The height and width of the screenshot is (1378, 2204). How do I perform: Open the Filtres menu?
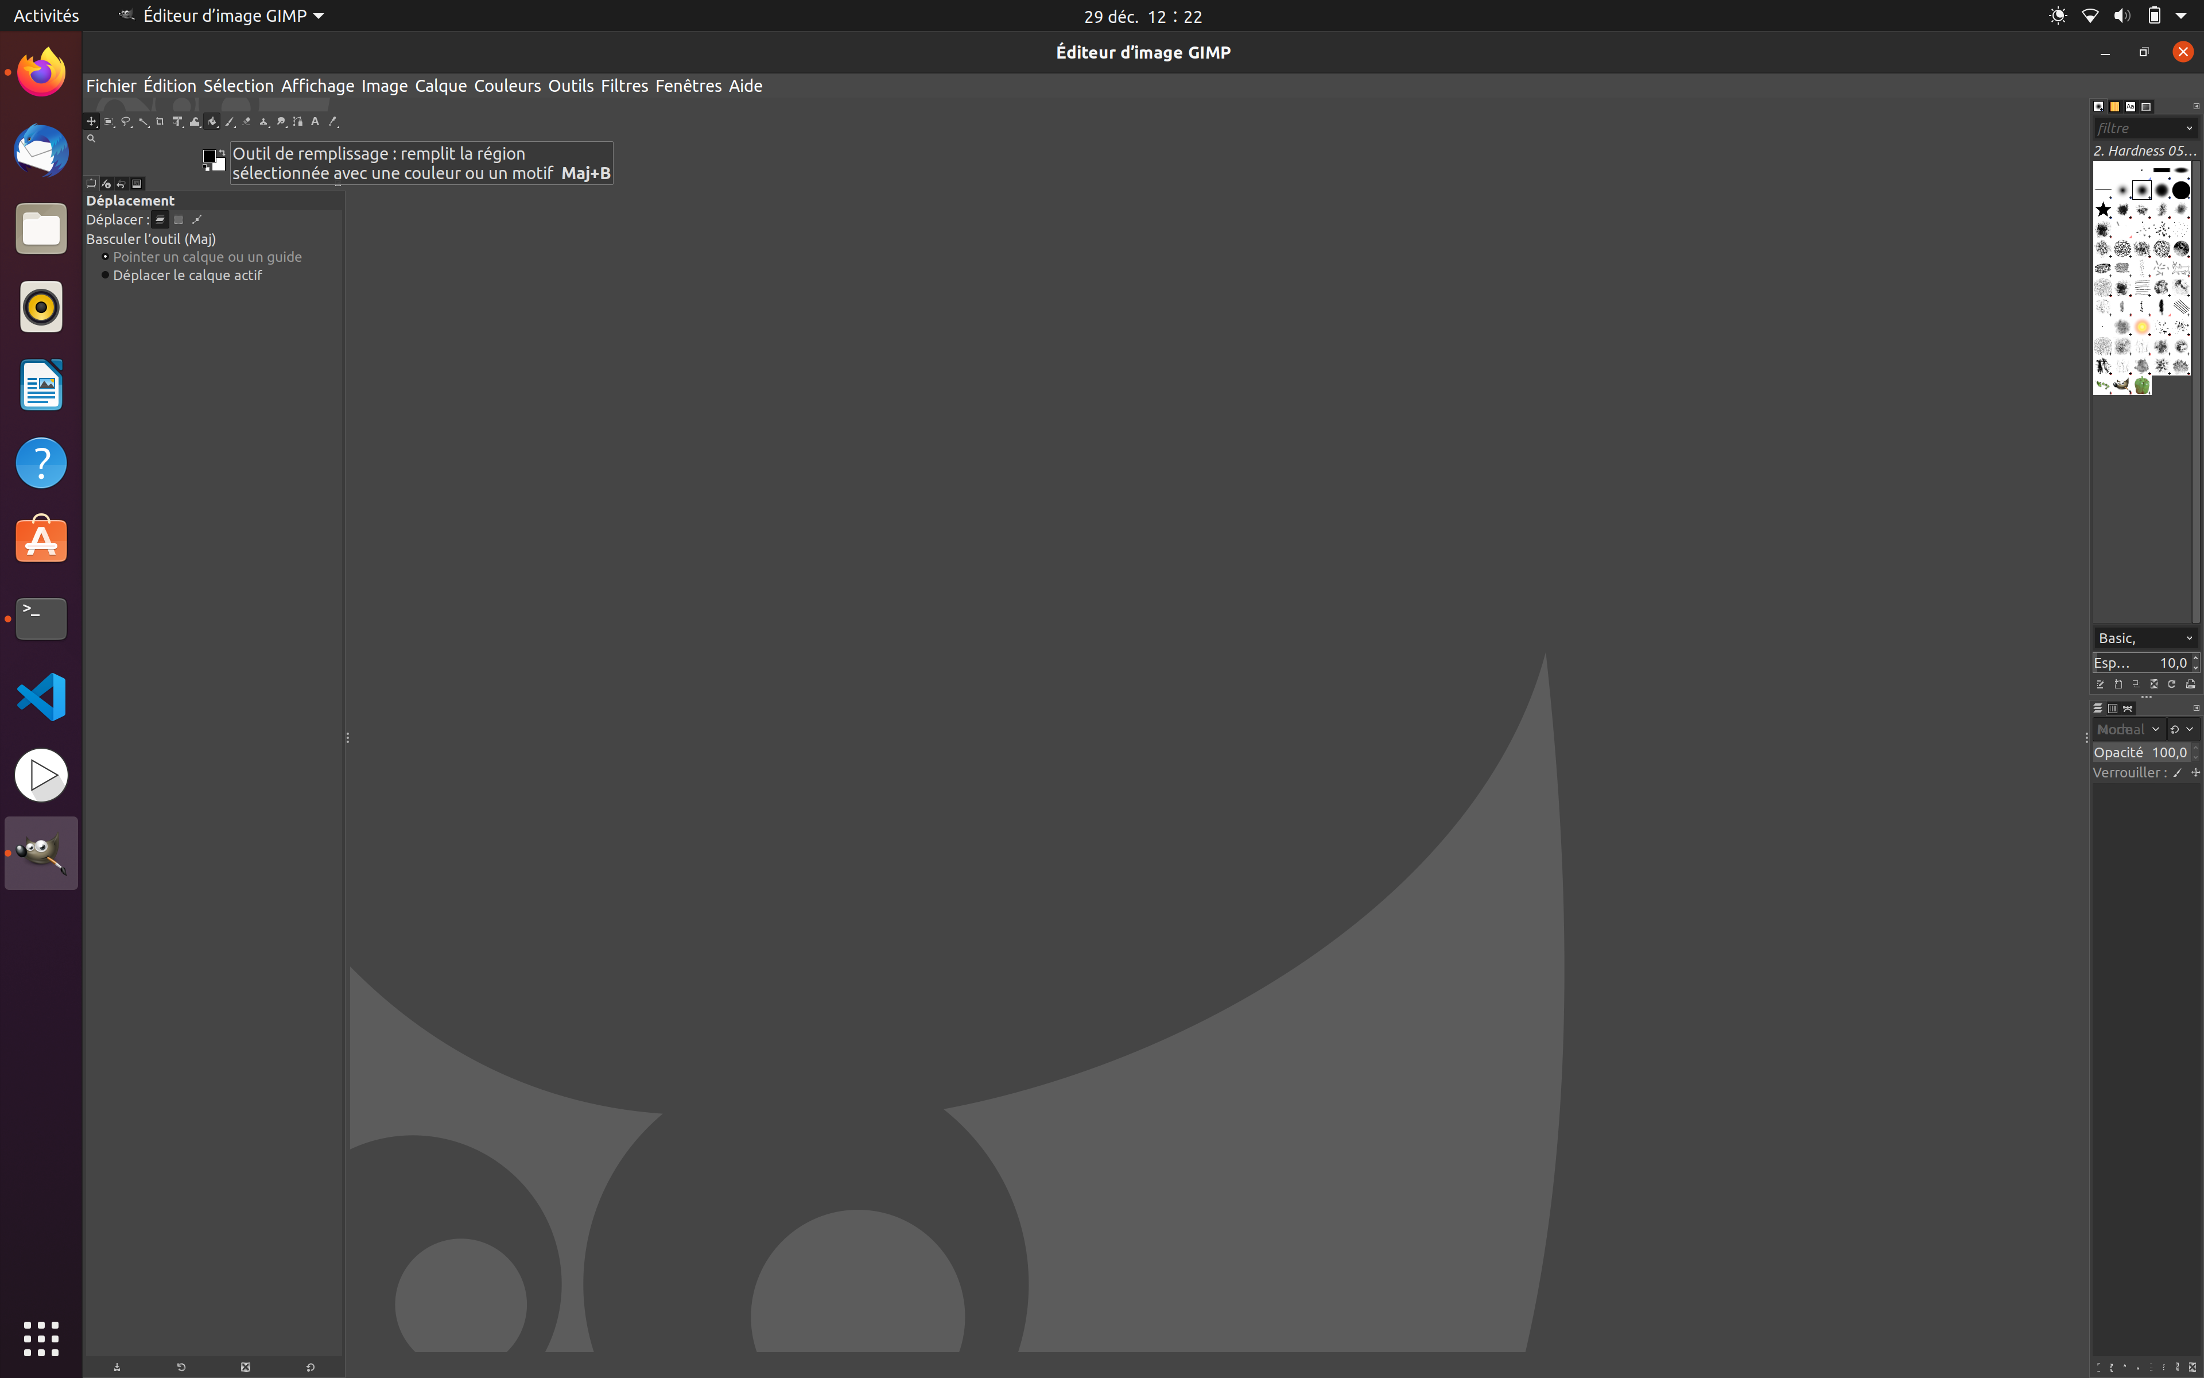625,86
